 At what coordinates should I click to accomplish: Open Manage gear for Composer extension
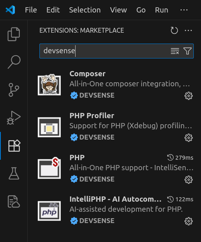tap(189, 96)
